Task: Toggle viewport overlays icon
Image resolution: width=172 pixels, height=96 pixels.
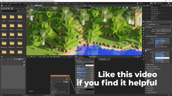Action: 127,8
